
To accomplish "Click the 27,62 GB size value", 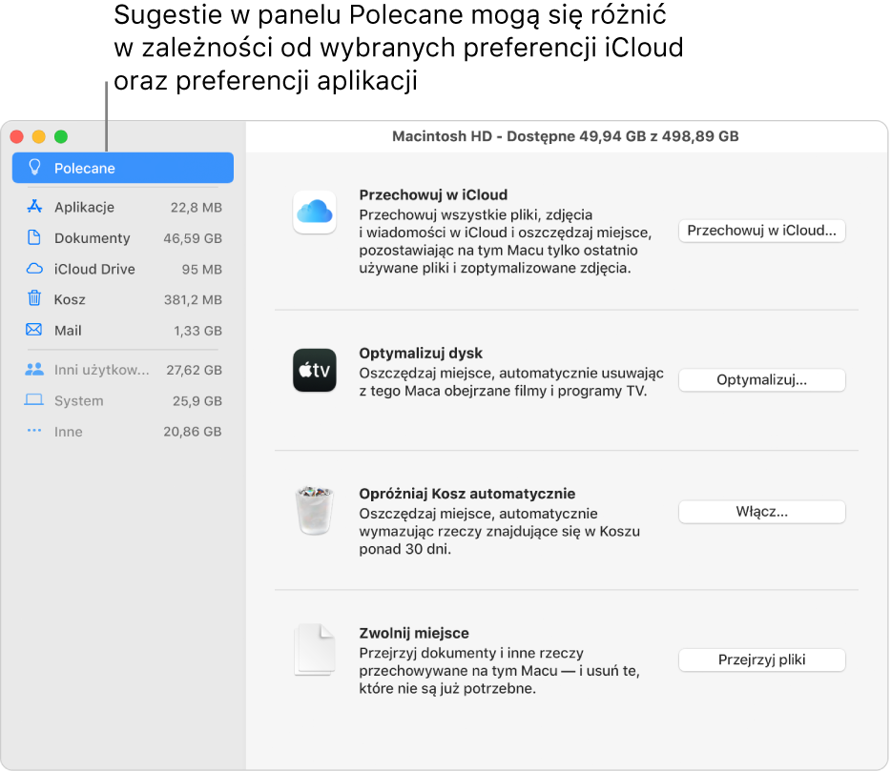I will pos(194,370).
